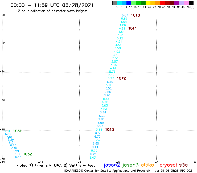Click the wave height value 6.72
The height and width of the screenshot is (173, 197).
[97, 137]
